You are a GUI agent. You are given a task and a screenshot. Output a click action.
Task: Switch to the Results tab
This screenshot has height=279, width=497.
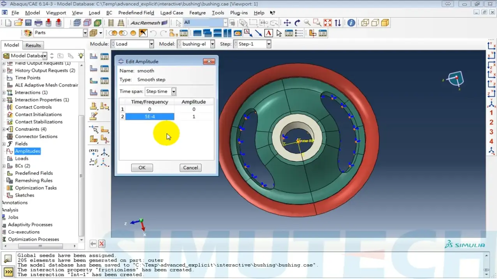click(x=33, y=45)
